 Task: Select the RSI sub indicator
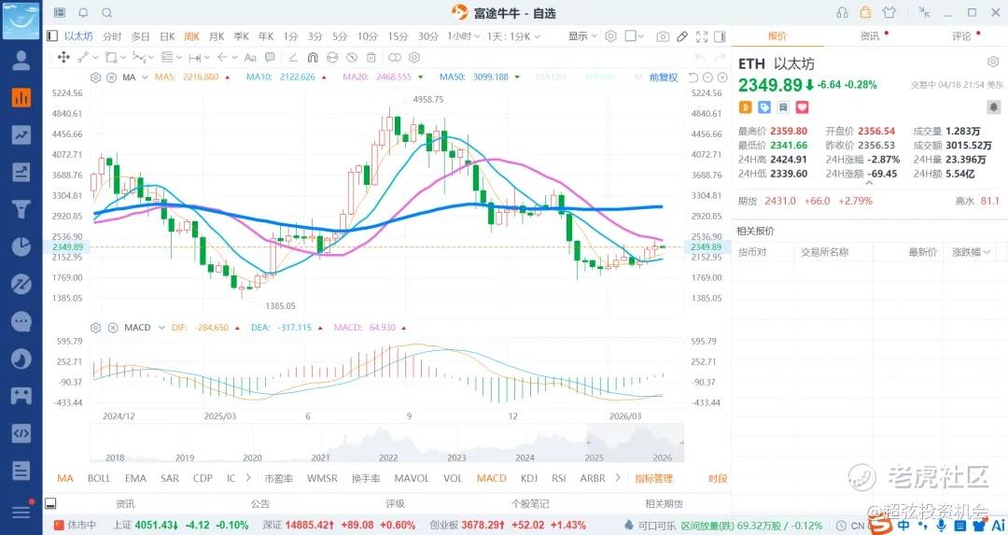559,478
